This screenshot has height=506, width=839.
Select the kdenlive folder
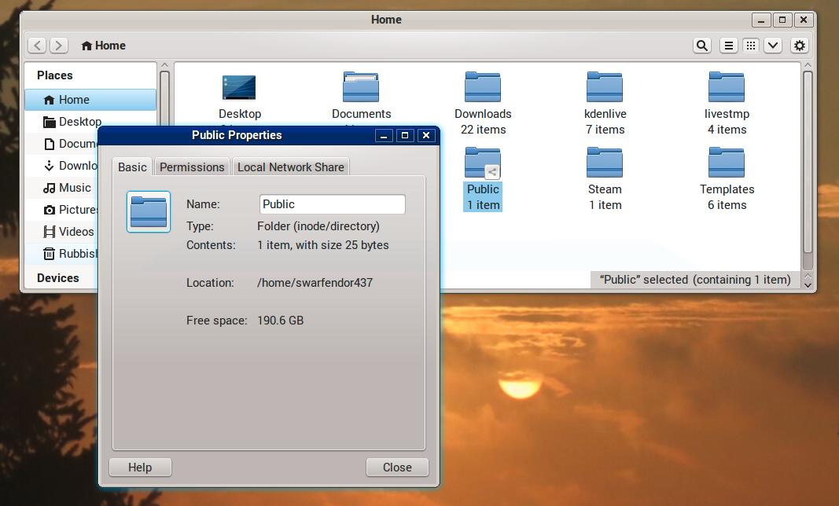pyautogui.click(x=605, y=87)
